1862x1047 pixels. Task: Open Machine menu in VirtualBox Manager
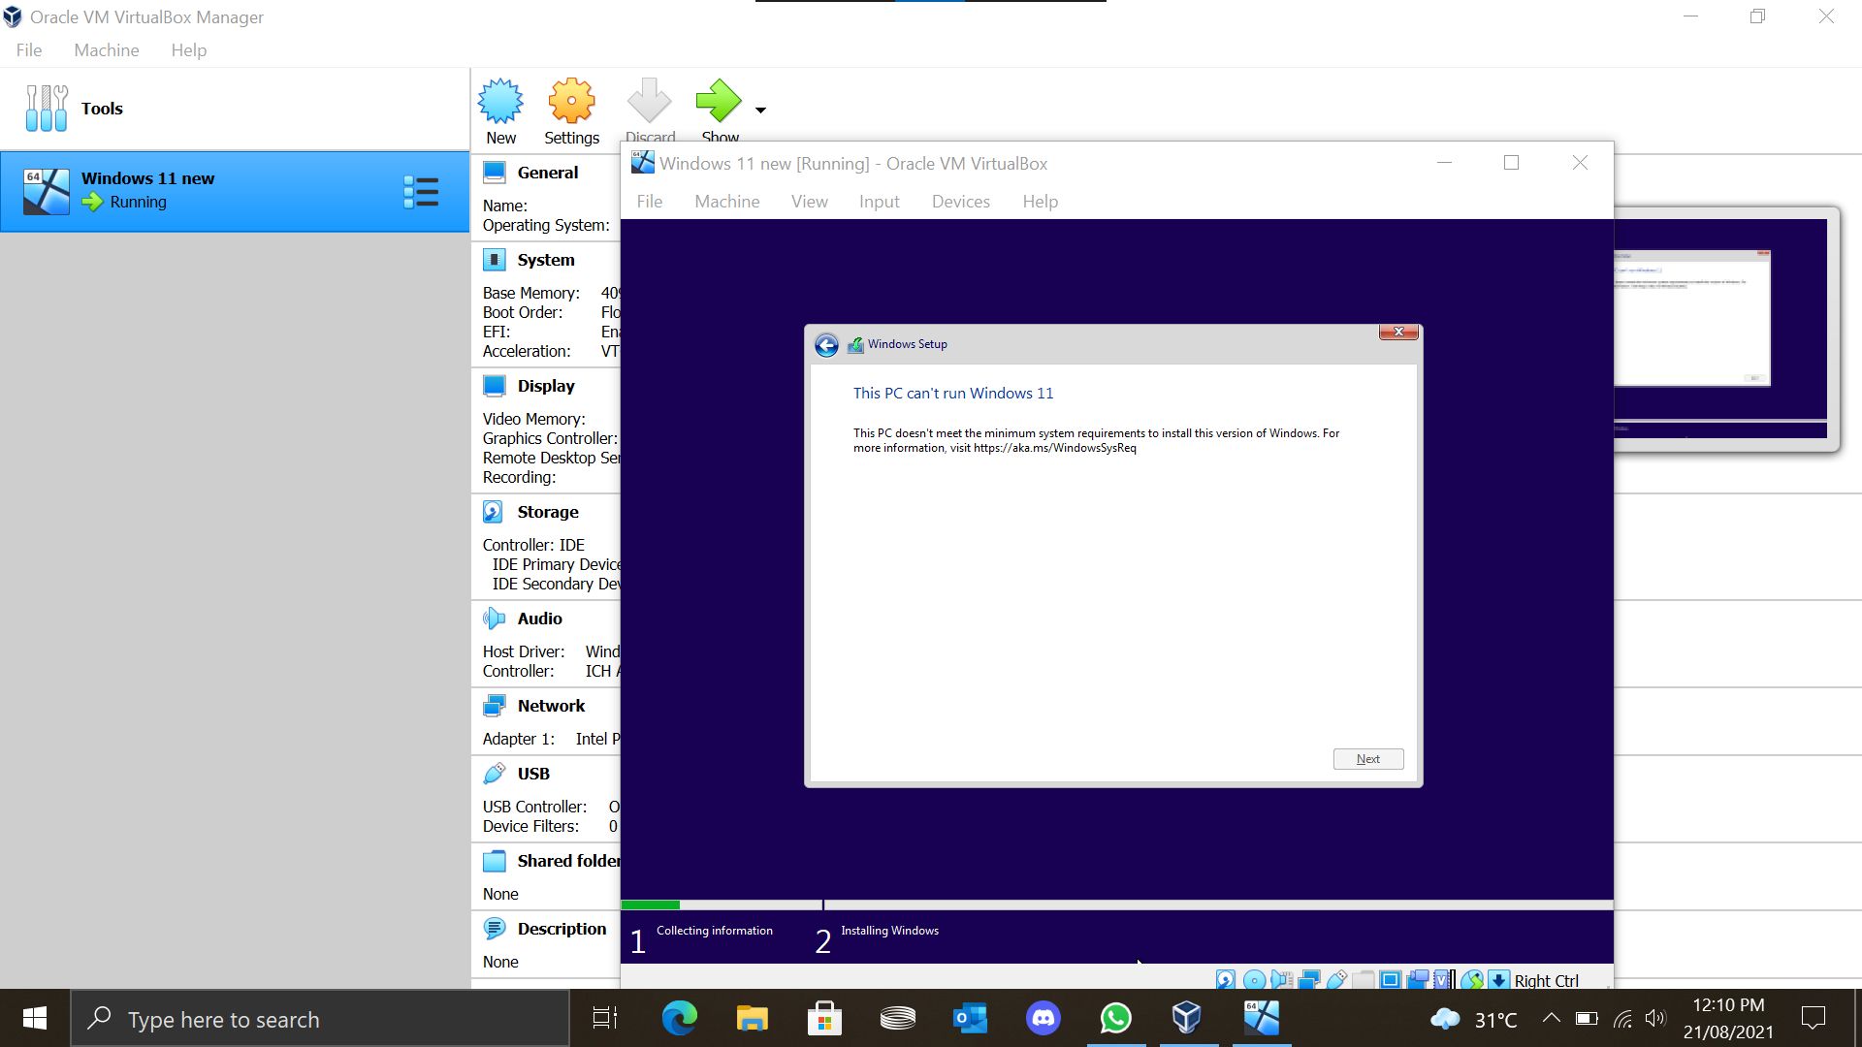pos(107,50)
